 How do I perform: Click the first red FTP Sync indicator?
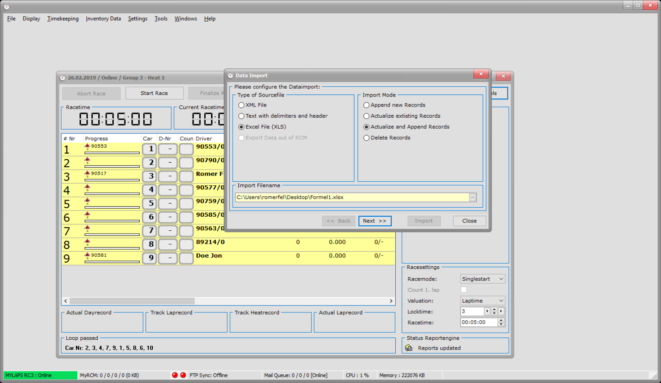coord(175,375)
